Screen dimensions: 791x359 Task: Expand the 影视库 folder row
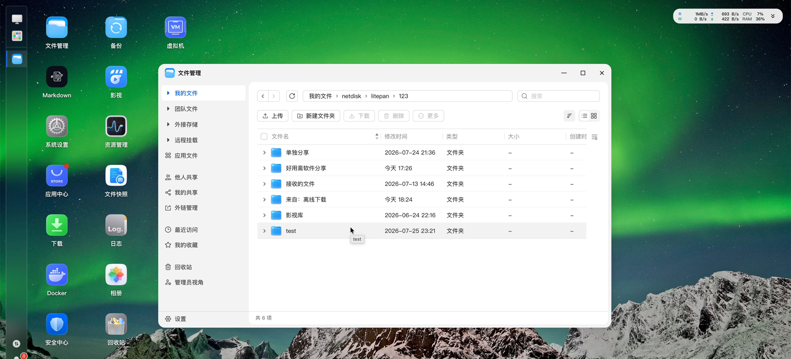click(264, 216)
